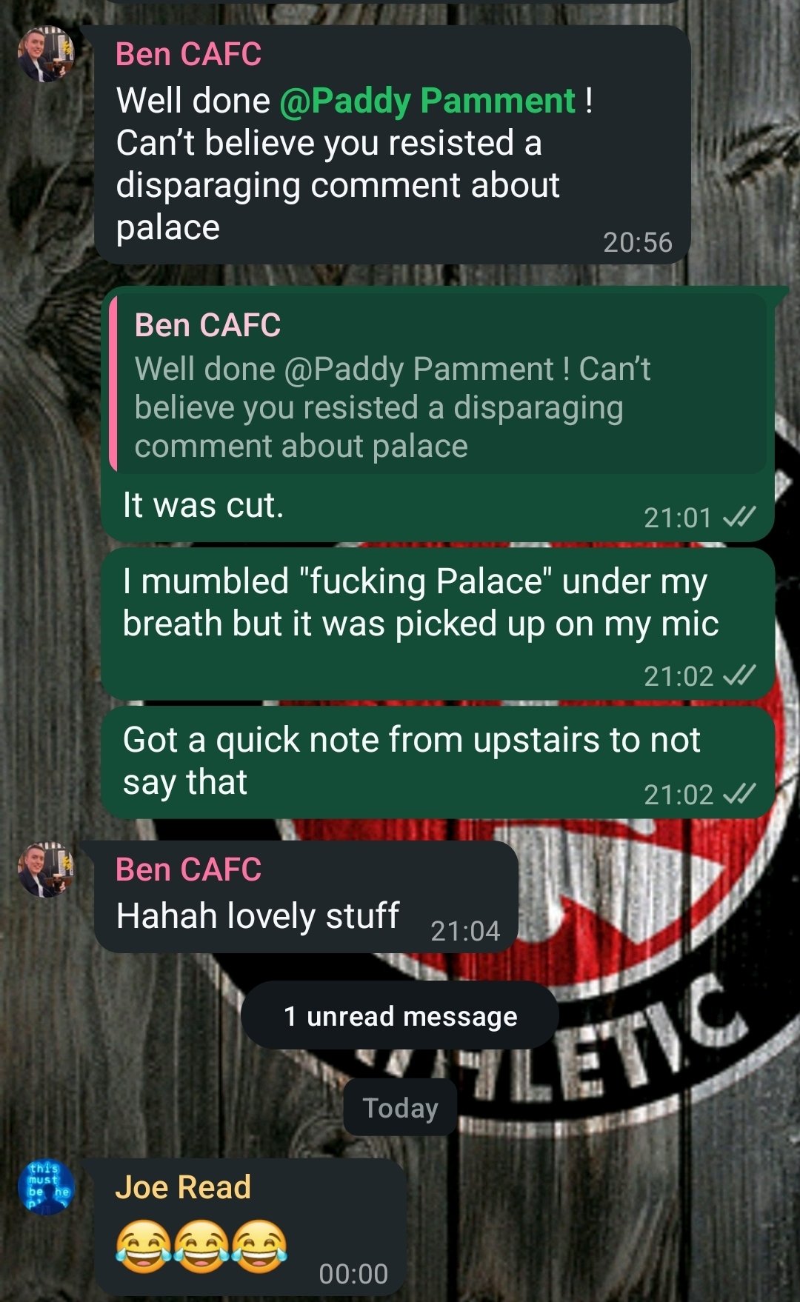The image size is (800, 1302).
Task: Tap the @Paddy Pamment mention
Action: tap(427, 101)
